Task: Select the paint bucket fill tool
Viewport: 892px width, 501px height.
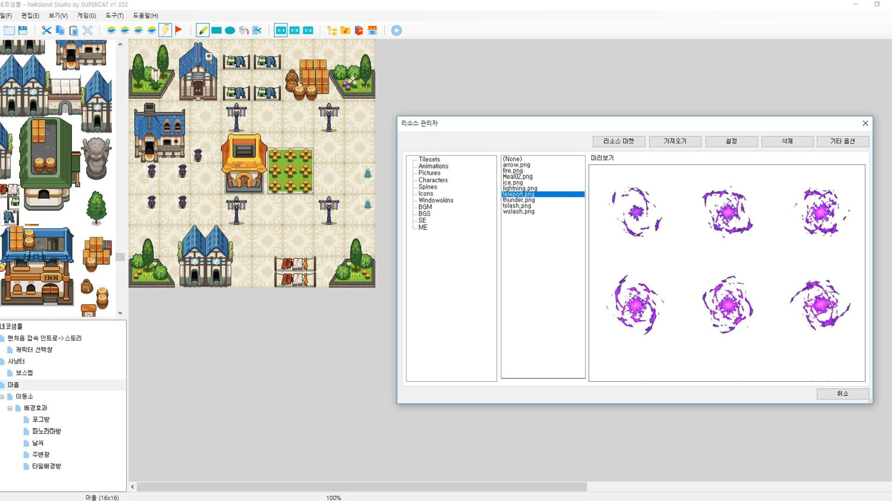Action: click(243, 31)
